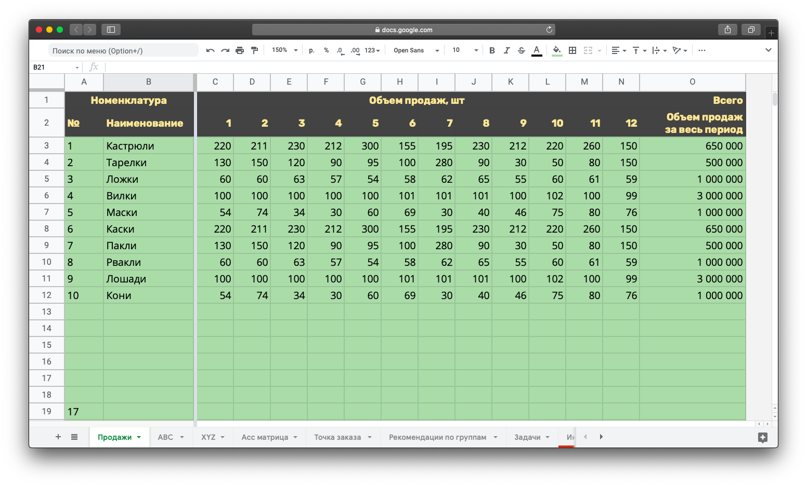Select the paint format roller tool
807x486 pixels.
pyautogui.click(x=254, y=50)
